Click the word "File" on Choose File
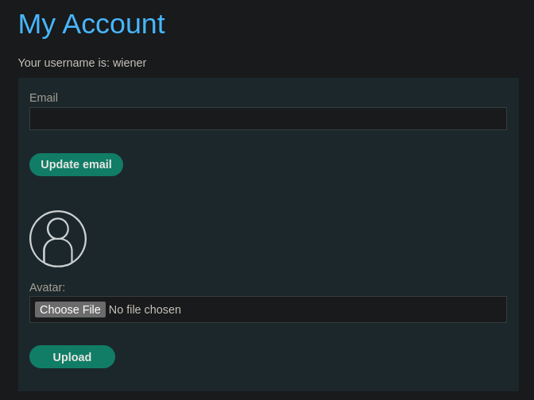This screenshot has width=534, height=400. coord(91,310)
